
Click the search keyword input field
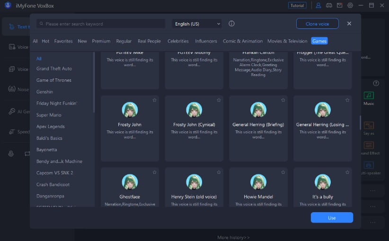(101, 24)
